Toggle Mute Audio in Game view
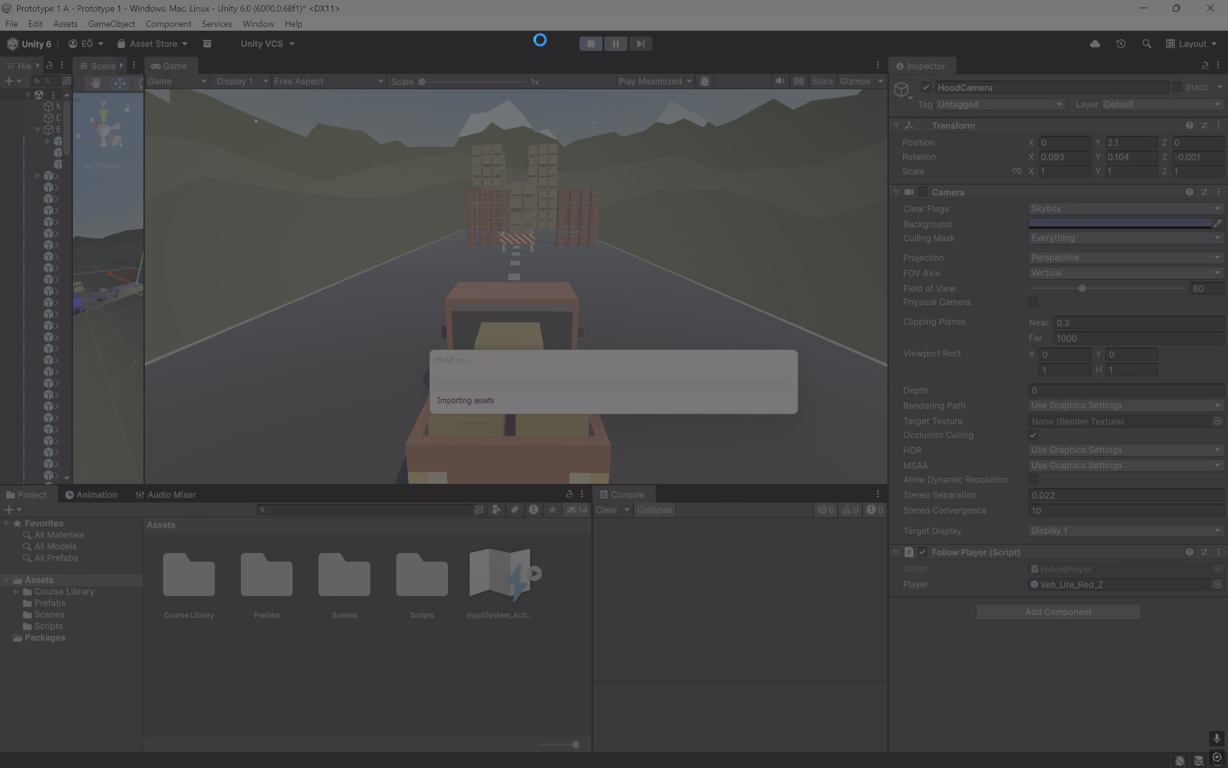The width and height of the screenshot is (1228, 768). 779,81
